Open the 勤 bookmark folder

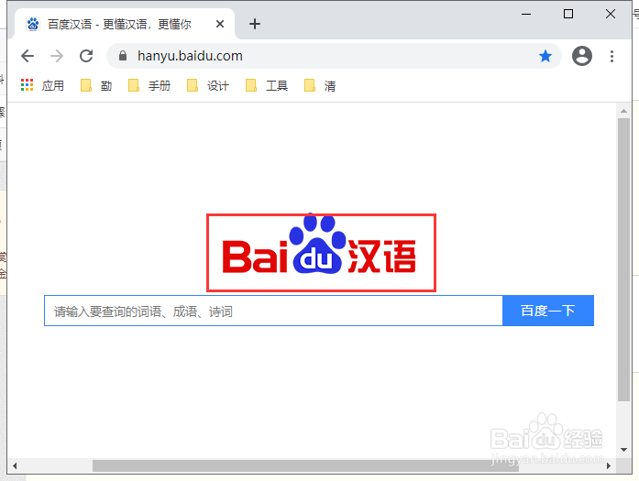[96, 85]
